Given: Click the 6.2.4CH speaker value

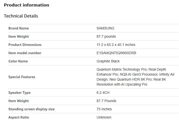Looking at the screenshot, I should click(x=103, y=93).
